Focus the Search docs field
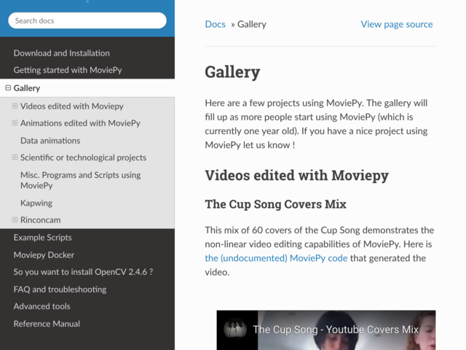Image resolution: width=466 pixels, height=350 pixels. point(87,20)
